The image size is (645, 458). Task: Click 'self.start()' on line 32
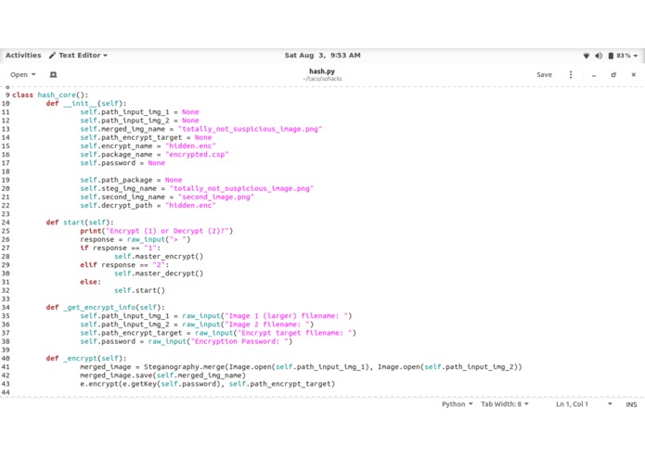click(139, 290)
